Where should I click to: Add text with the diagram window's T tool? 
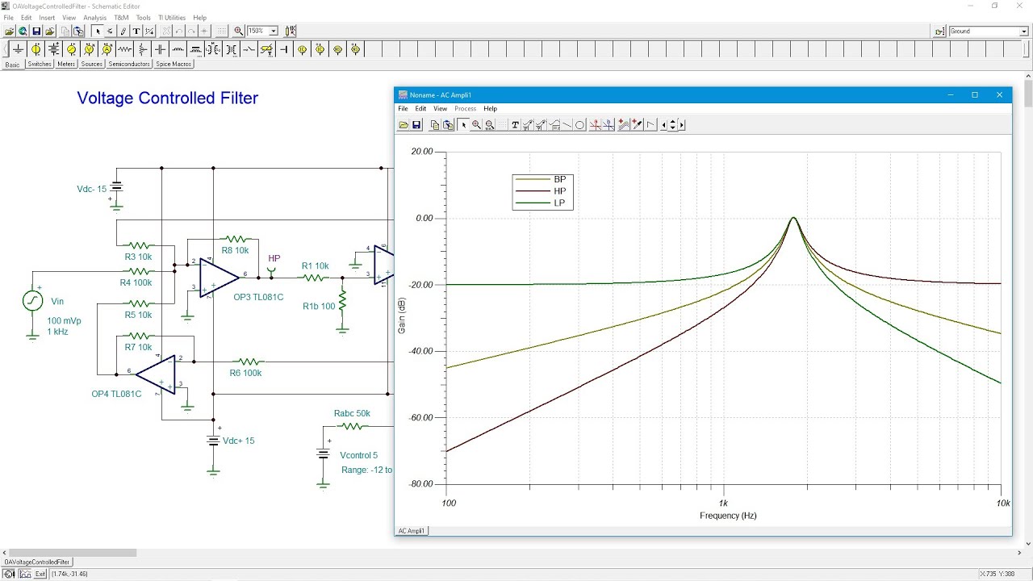tap(516, 125)
